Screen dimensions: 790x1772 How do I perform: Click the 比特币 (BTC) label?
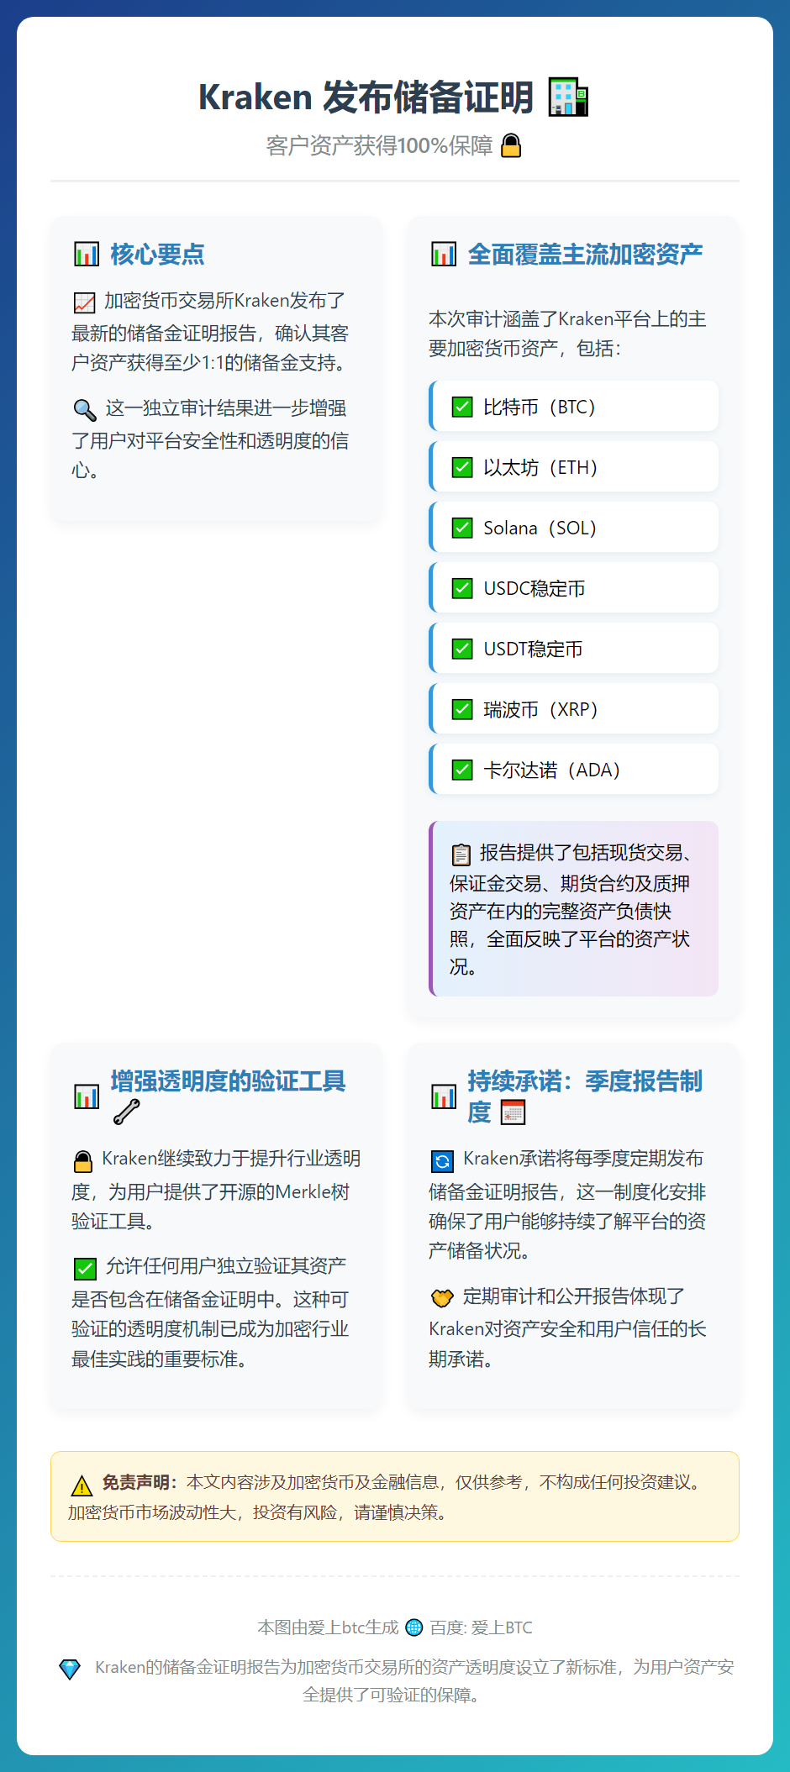(540, 407)
